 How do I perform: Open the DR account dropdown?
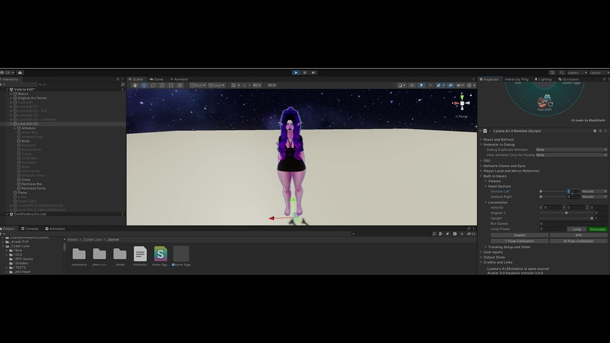pos(7,72)
